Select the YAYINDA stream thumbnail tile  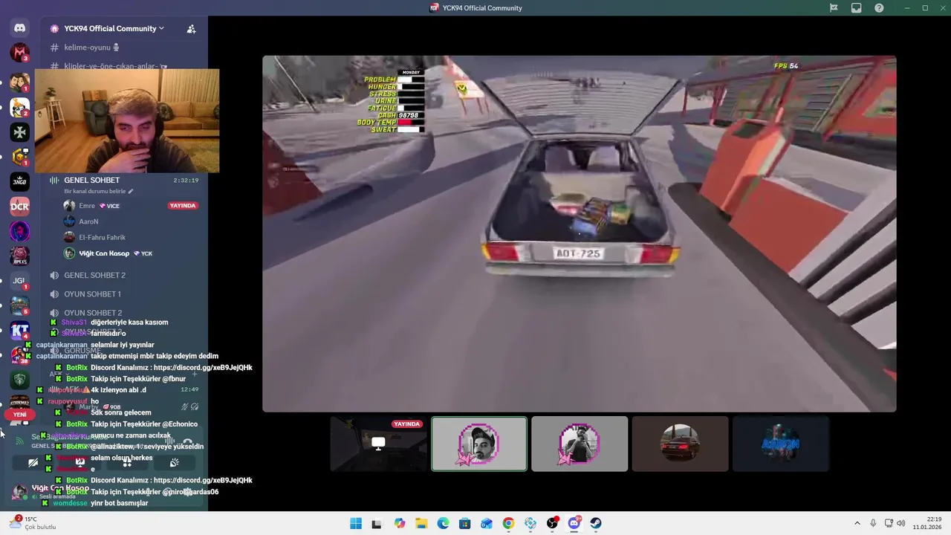coord(379,444)
